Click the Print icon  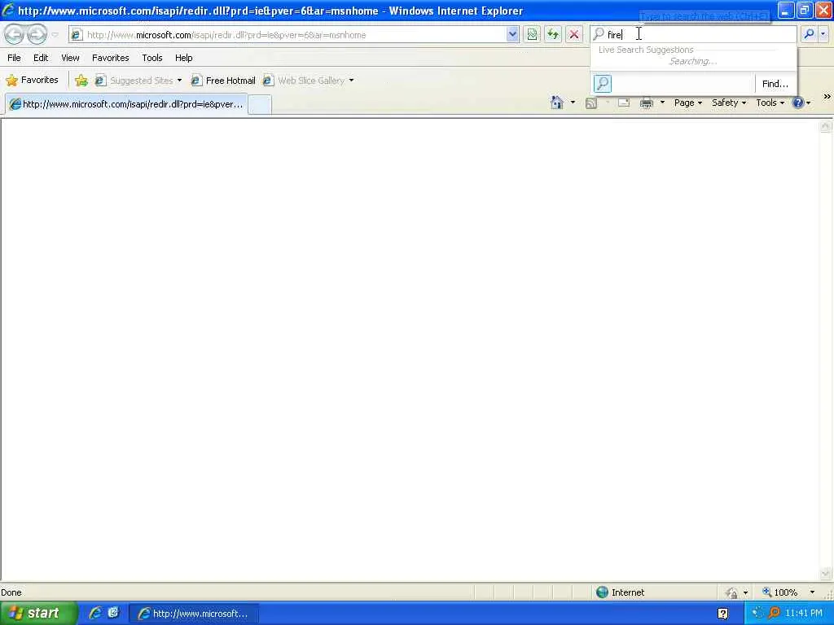pyautogui.click(x=646, y=103)
